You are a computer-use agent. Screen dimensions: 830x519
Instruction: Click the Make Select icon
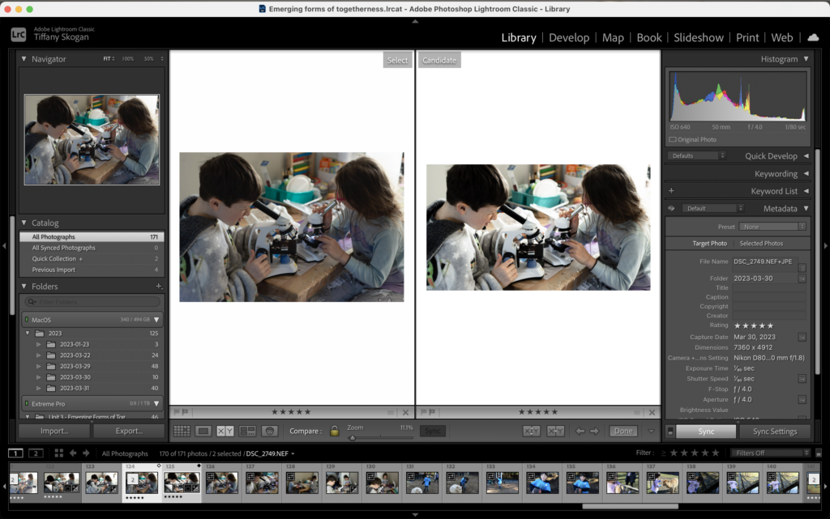click(555, 432)
